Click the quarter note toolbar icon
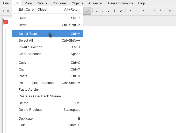Image resolution: width=176 pixels, height=133 pixels. [108, 11]
